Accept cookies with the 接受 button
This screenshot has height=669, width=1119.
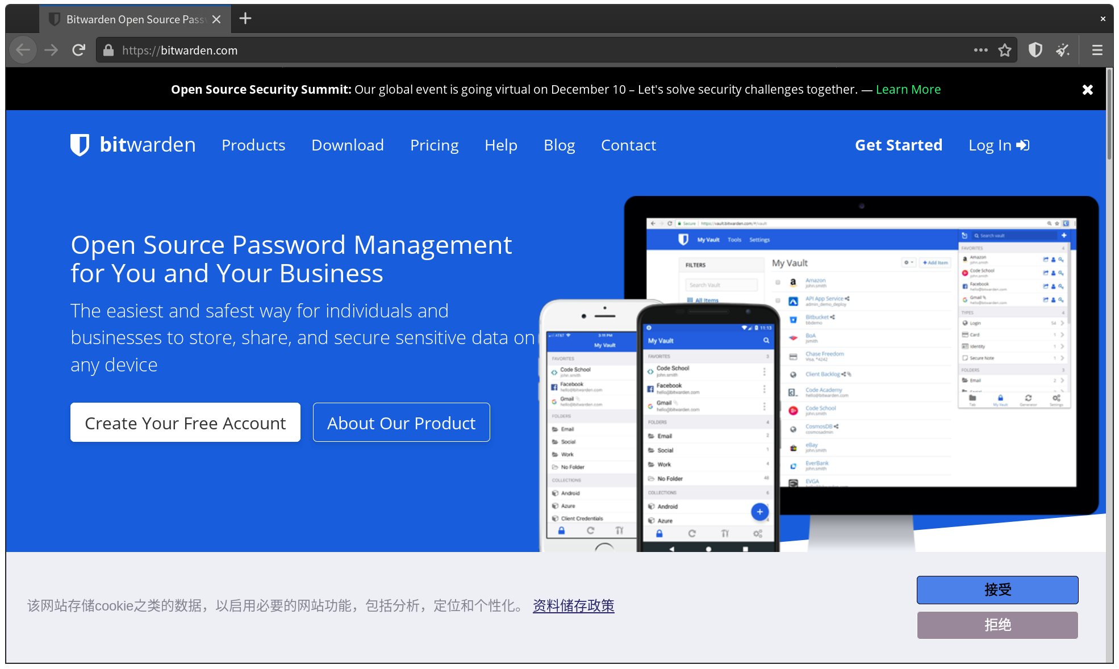(997, 590)
